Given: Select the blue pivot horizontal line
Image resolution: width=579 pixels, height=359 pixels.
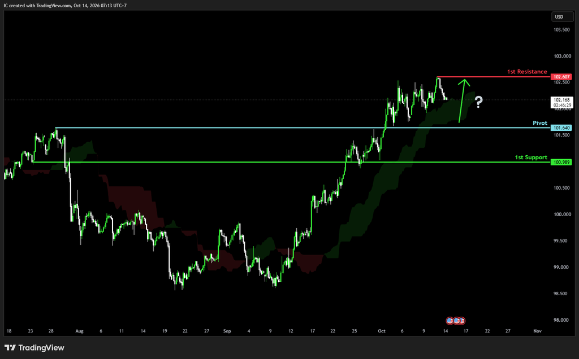Looking at the screenshot, I should pyautogui.click(x=303, y=128).
